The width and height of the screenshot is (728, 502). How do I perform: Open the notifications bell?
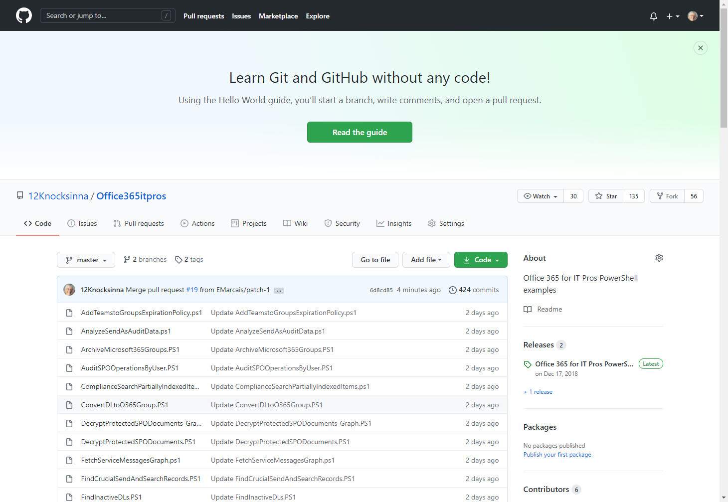pos(654,16)
